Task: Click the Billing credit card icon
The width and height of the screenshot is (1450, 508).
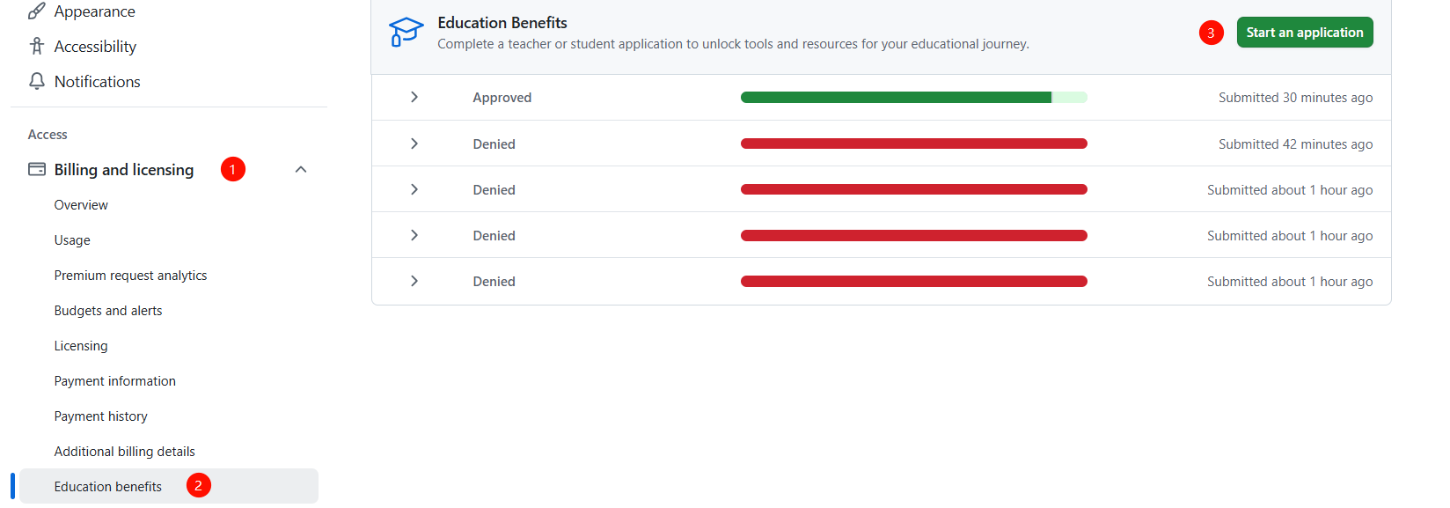Action: point(37,169)
